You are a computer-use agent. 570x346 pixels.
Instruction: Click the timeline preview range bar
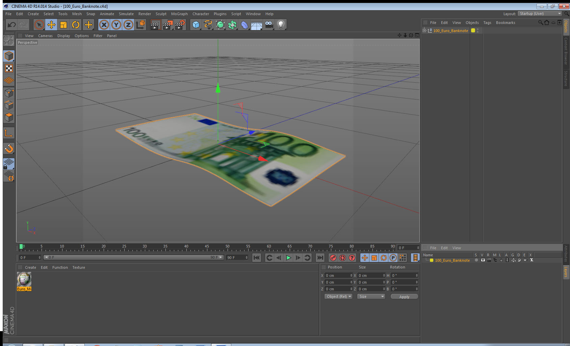point(134,257)
